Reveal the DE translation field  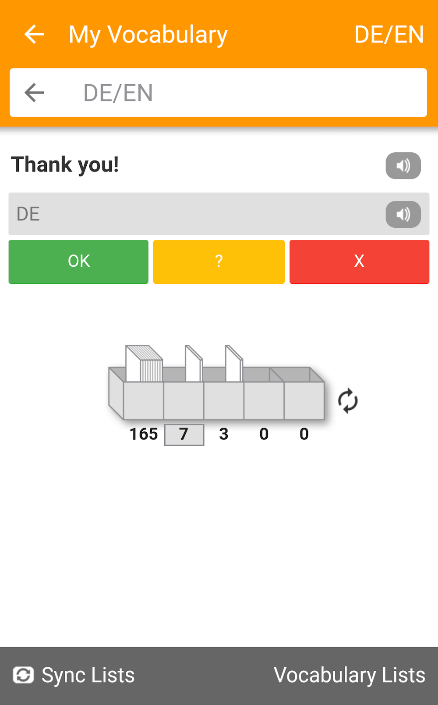tap(193, 214)
